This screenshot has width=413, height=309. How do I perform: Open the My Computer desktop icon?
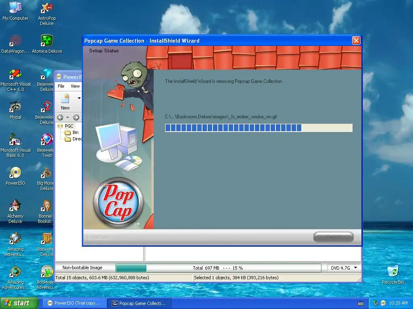coord(15,11)
